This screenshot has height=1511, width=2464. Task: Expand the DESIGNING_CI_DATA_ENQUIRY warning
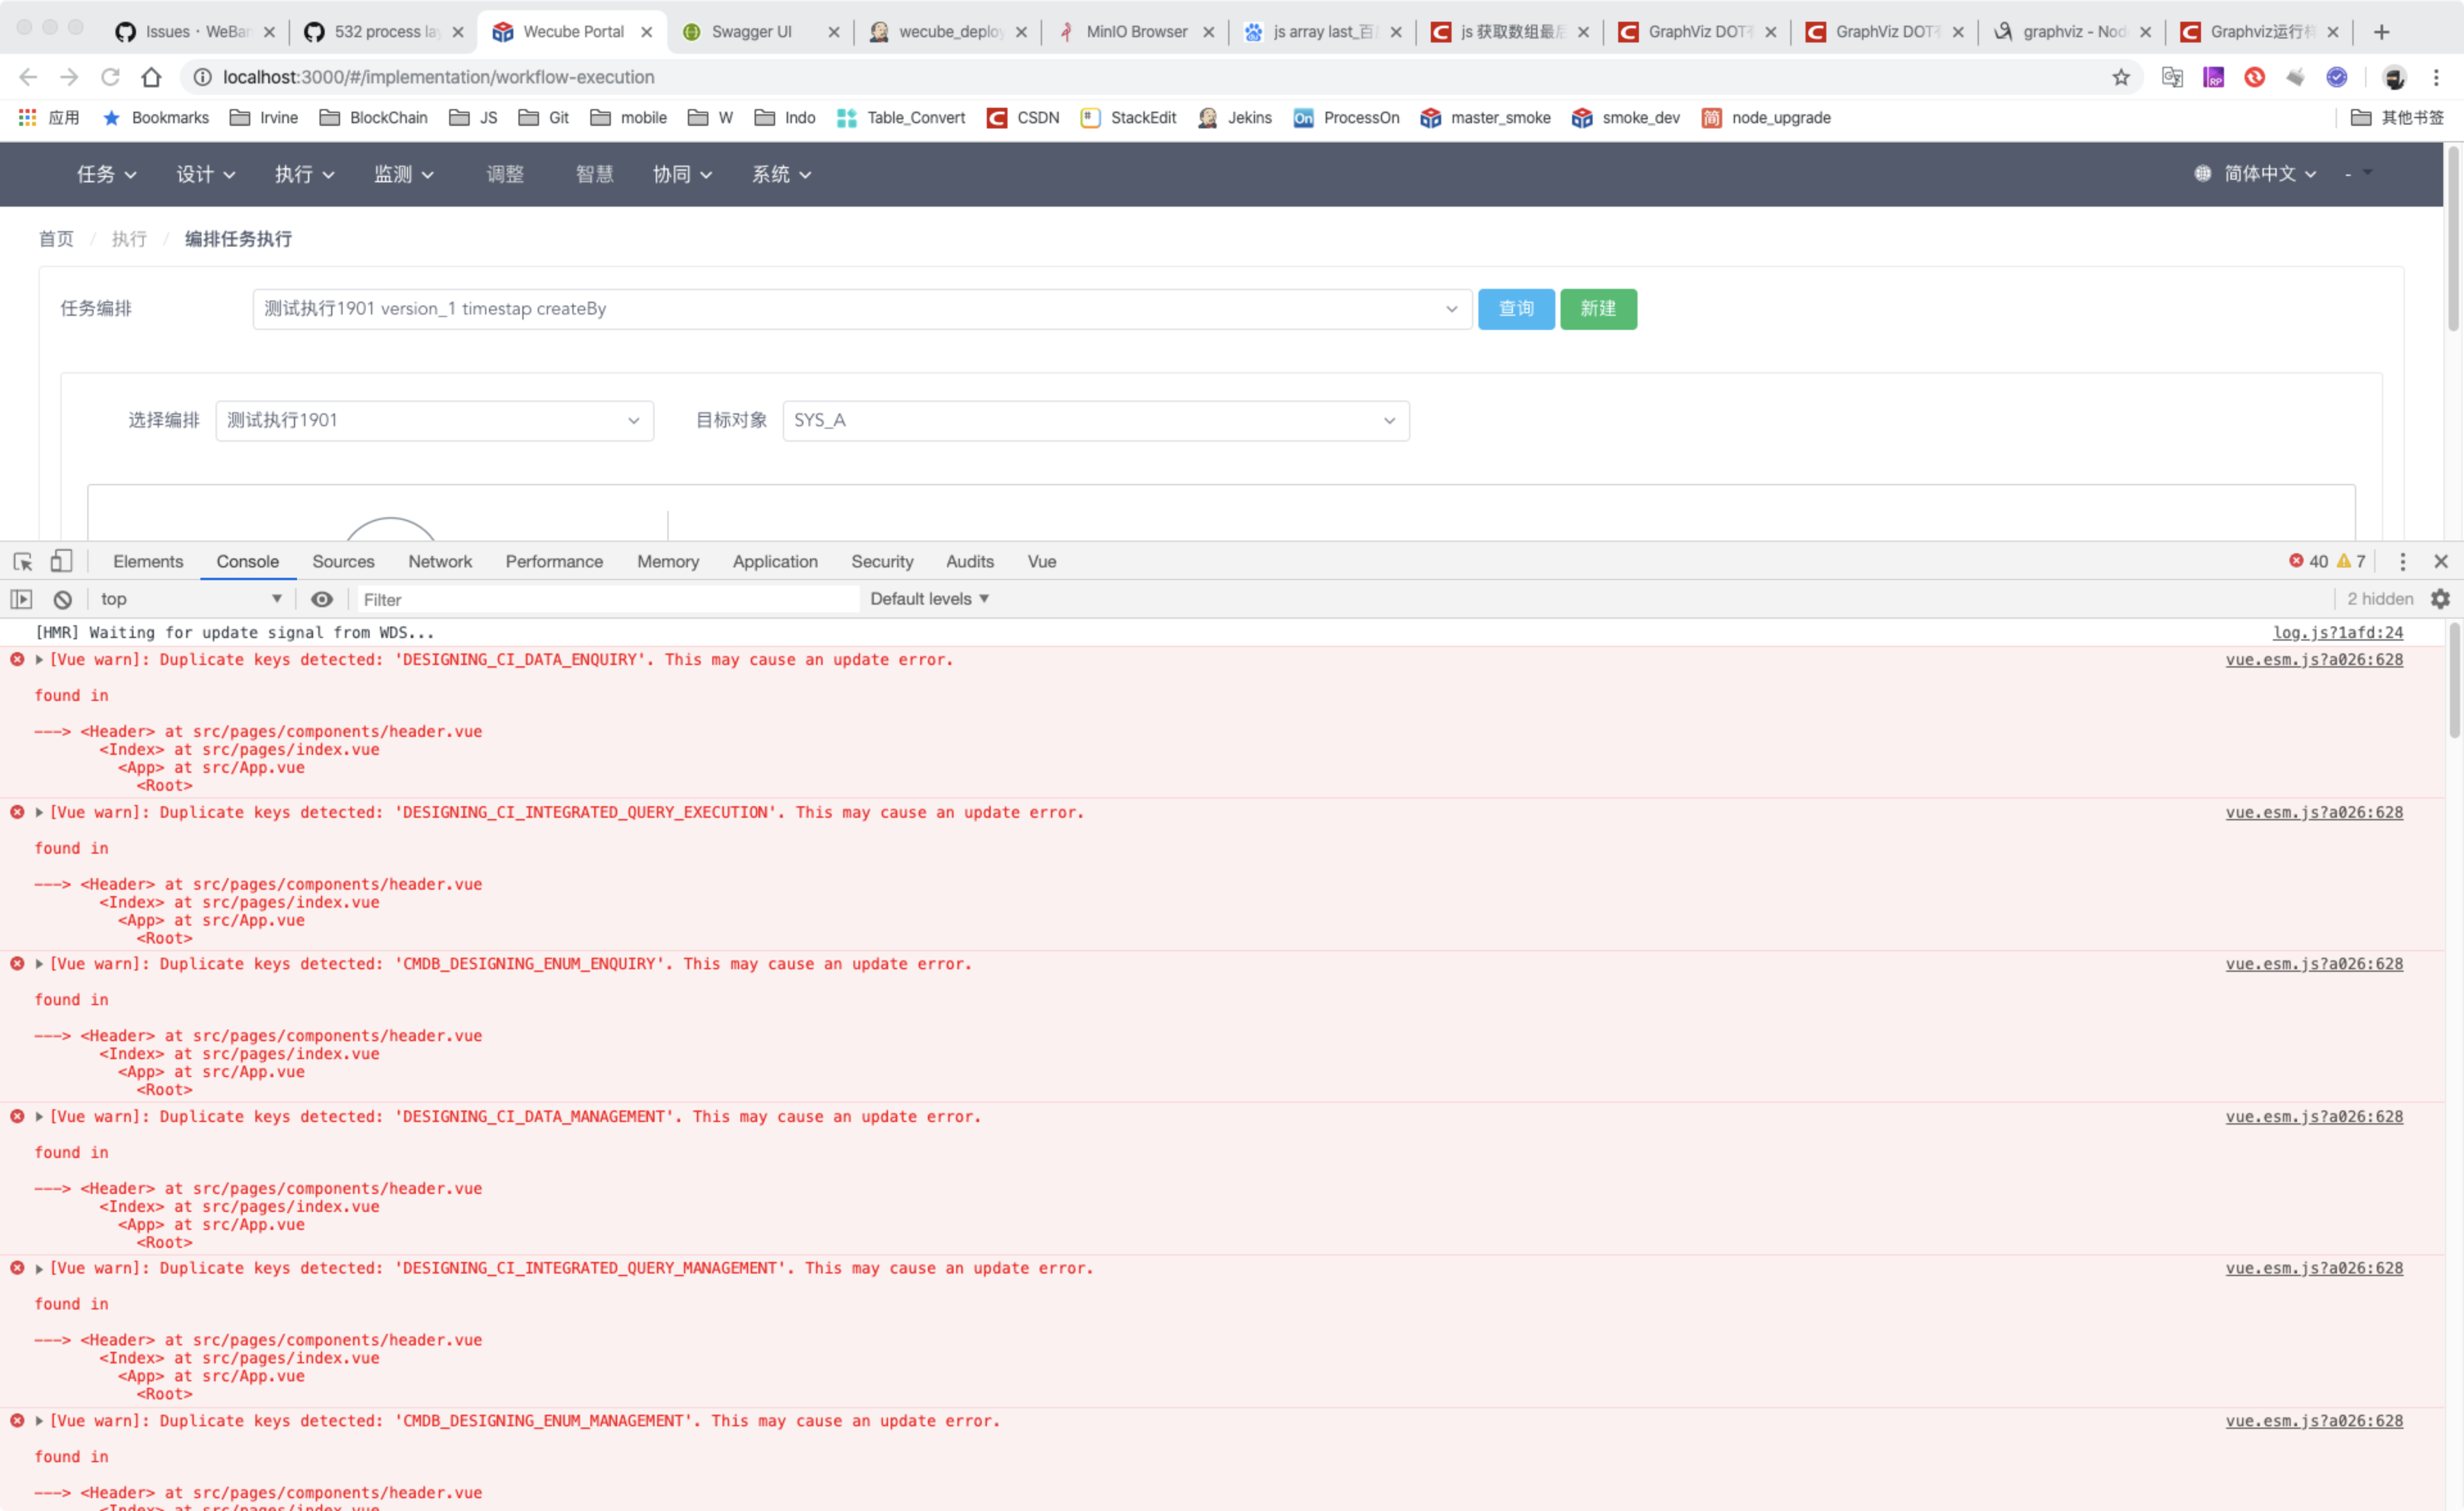pos(39,659)
